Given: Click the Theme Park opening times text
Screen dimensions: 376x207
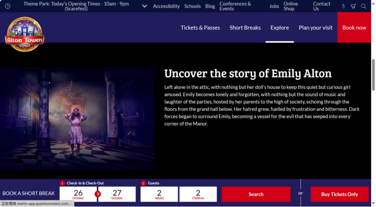Looking at the screenshot, I should coord(76,6).
